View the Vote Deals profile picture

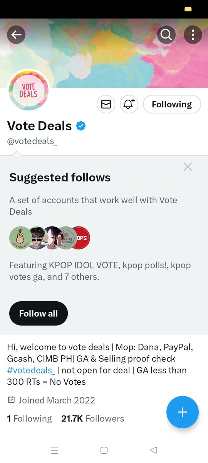point(29,90)
